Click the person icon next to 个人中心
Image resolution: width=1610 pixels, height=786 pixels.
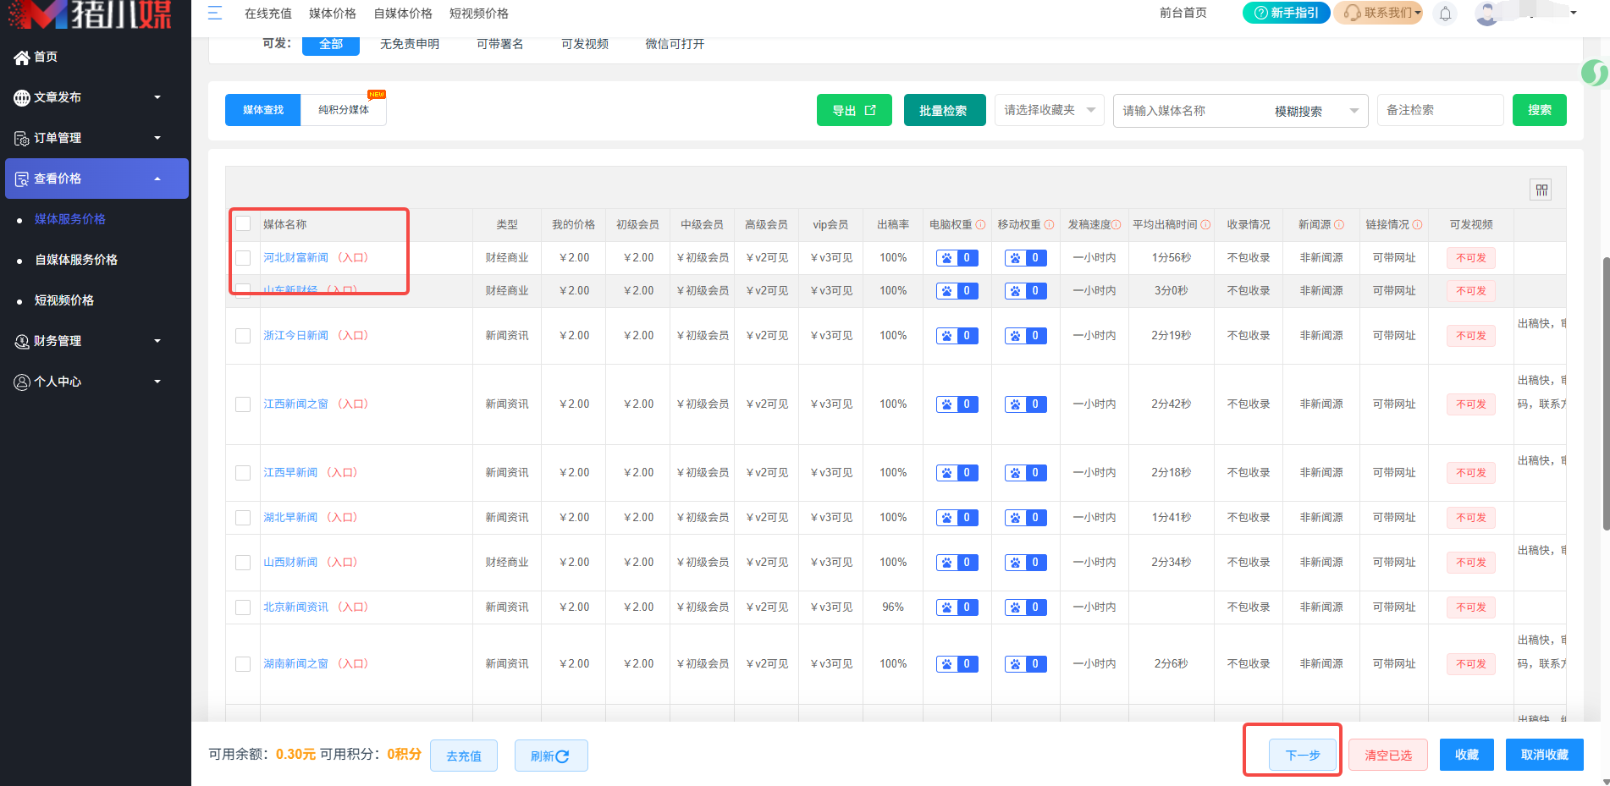click(x=21, y=382)
